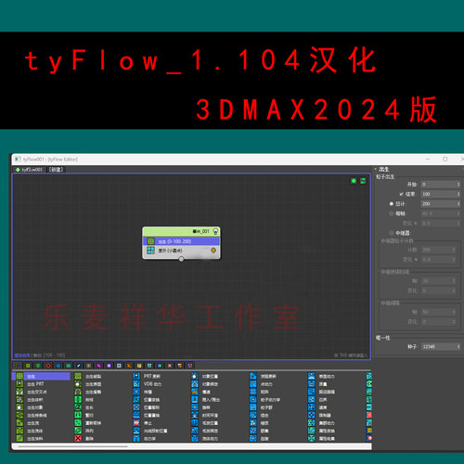Image resolution: width=464 pixels, height=464 pixels.
Task: Click the red X filter icon in toolbar
Action: pyautogui.click(x=170, y=366)
